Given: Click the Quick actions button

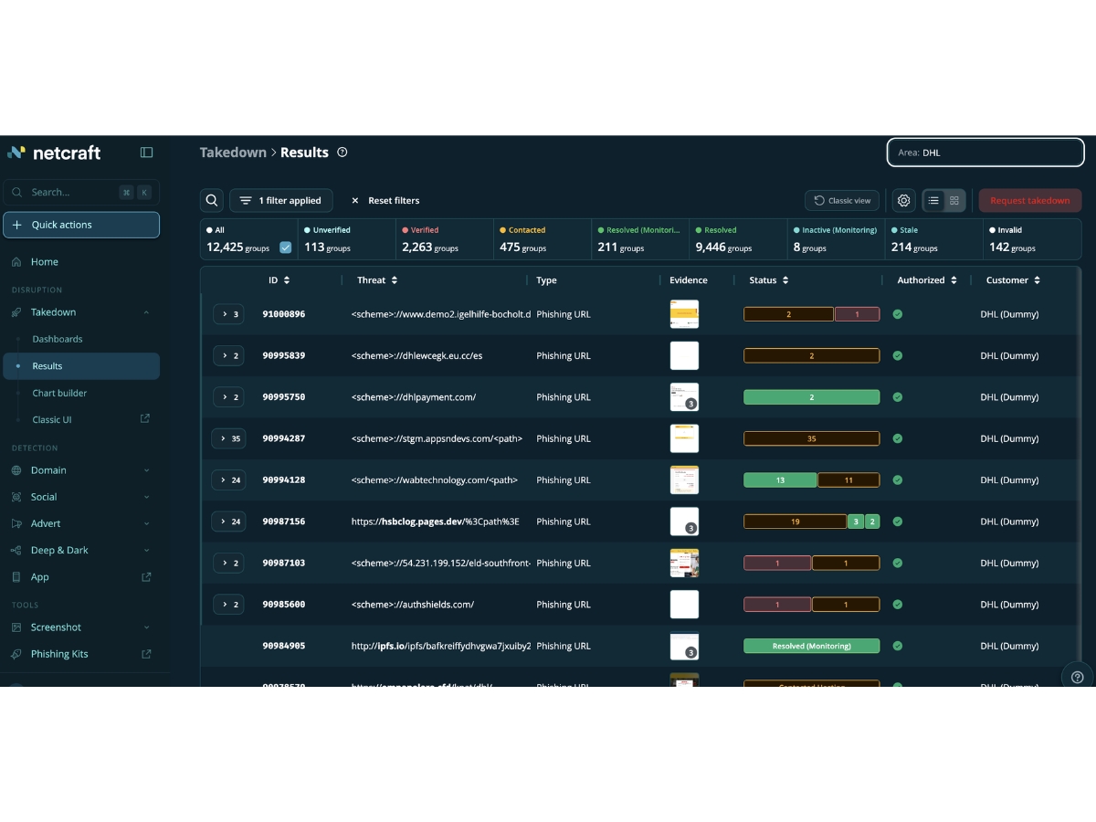Looking at the screenshot, I should click(x=81, y=225).
